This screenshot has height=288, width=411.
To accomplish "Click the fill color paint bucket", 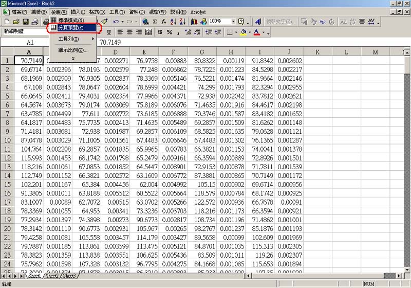I will coord(243,32).
